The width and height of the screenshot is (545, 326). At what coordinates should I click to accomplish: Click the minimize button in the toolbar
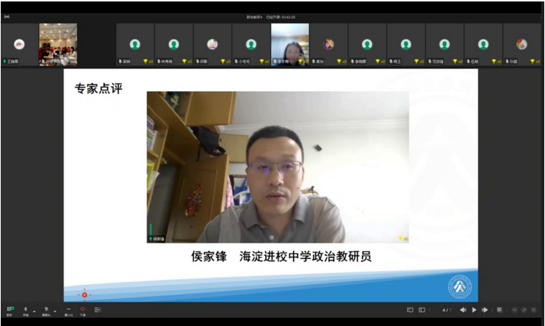(68, 311)
